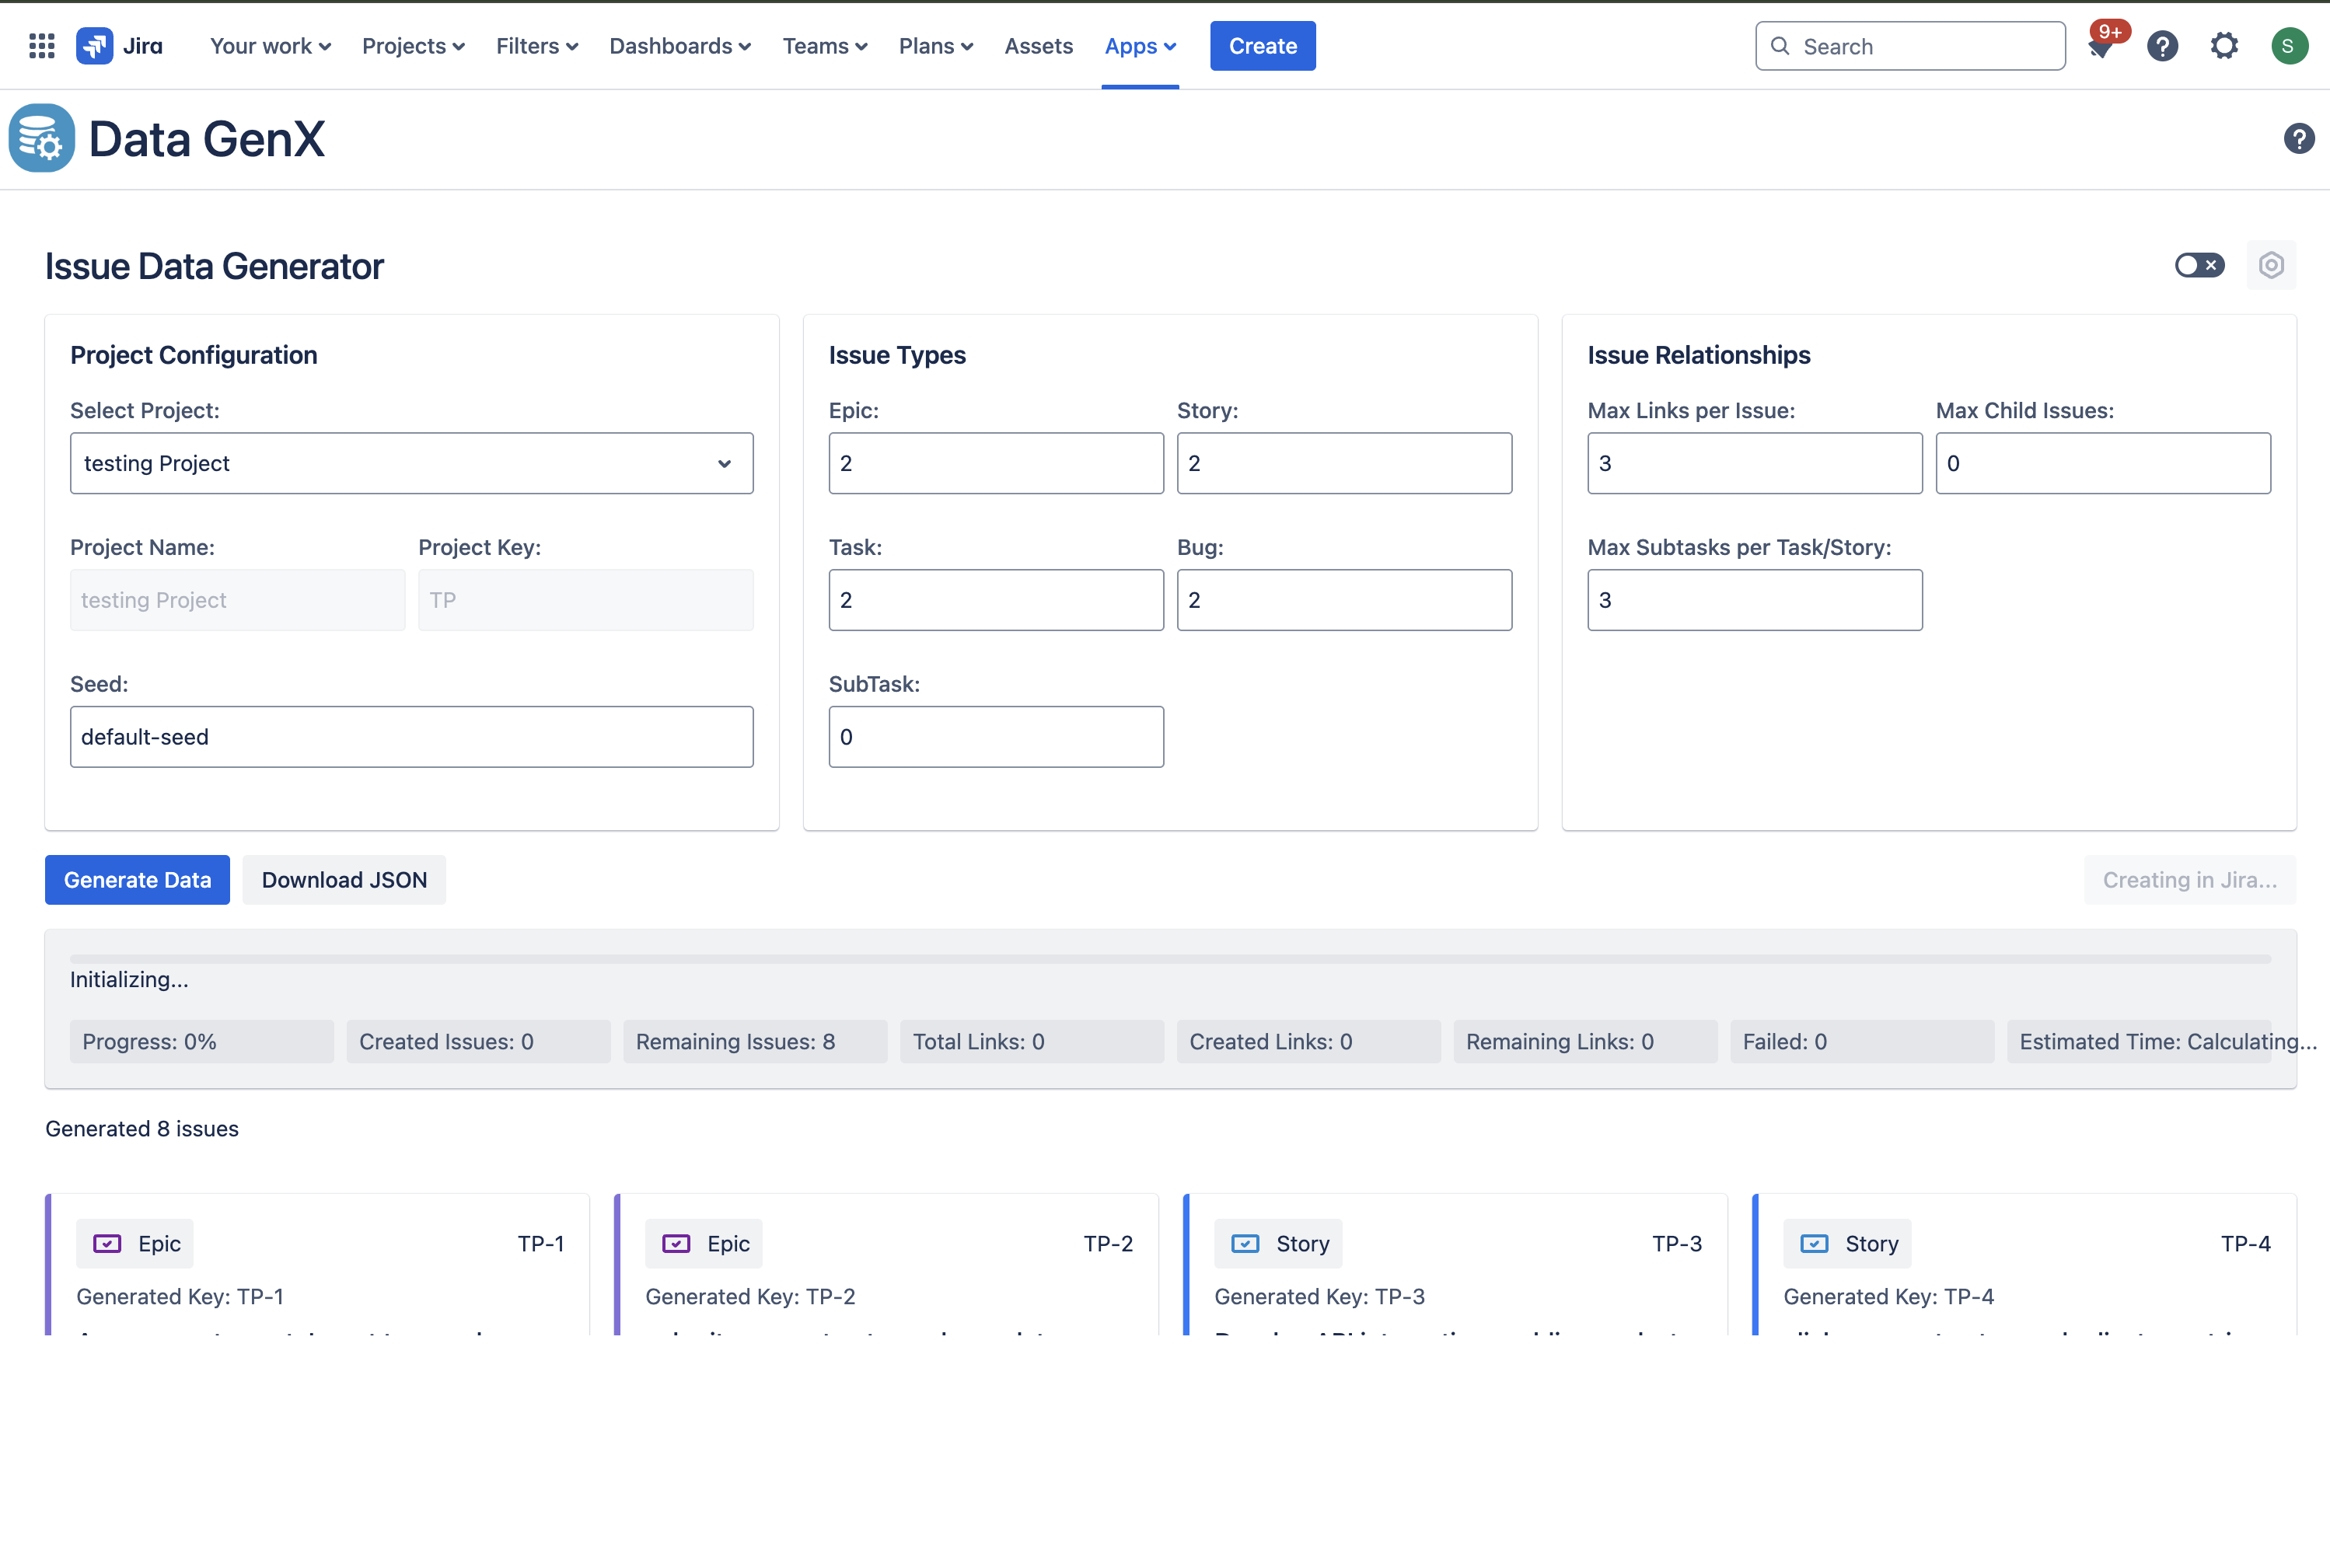
Task: Click the initializing progress bar
Action: (1169, 958)
